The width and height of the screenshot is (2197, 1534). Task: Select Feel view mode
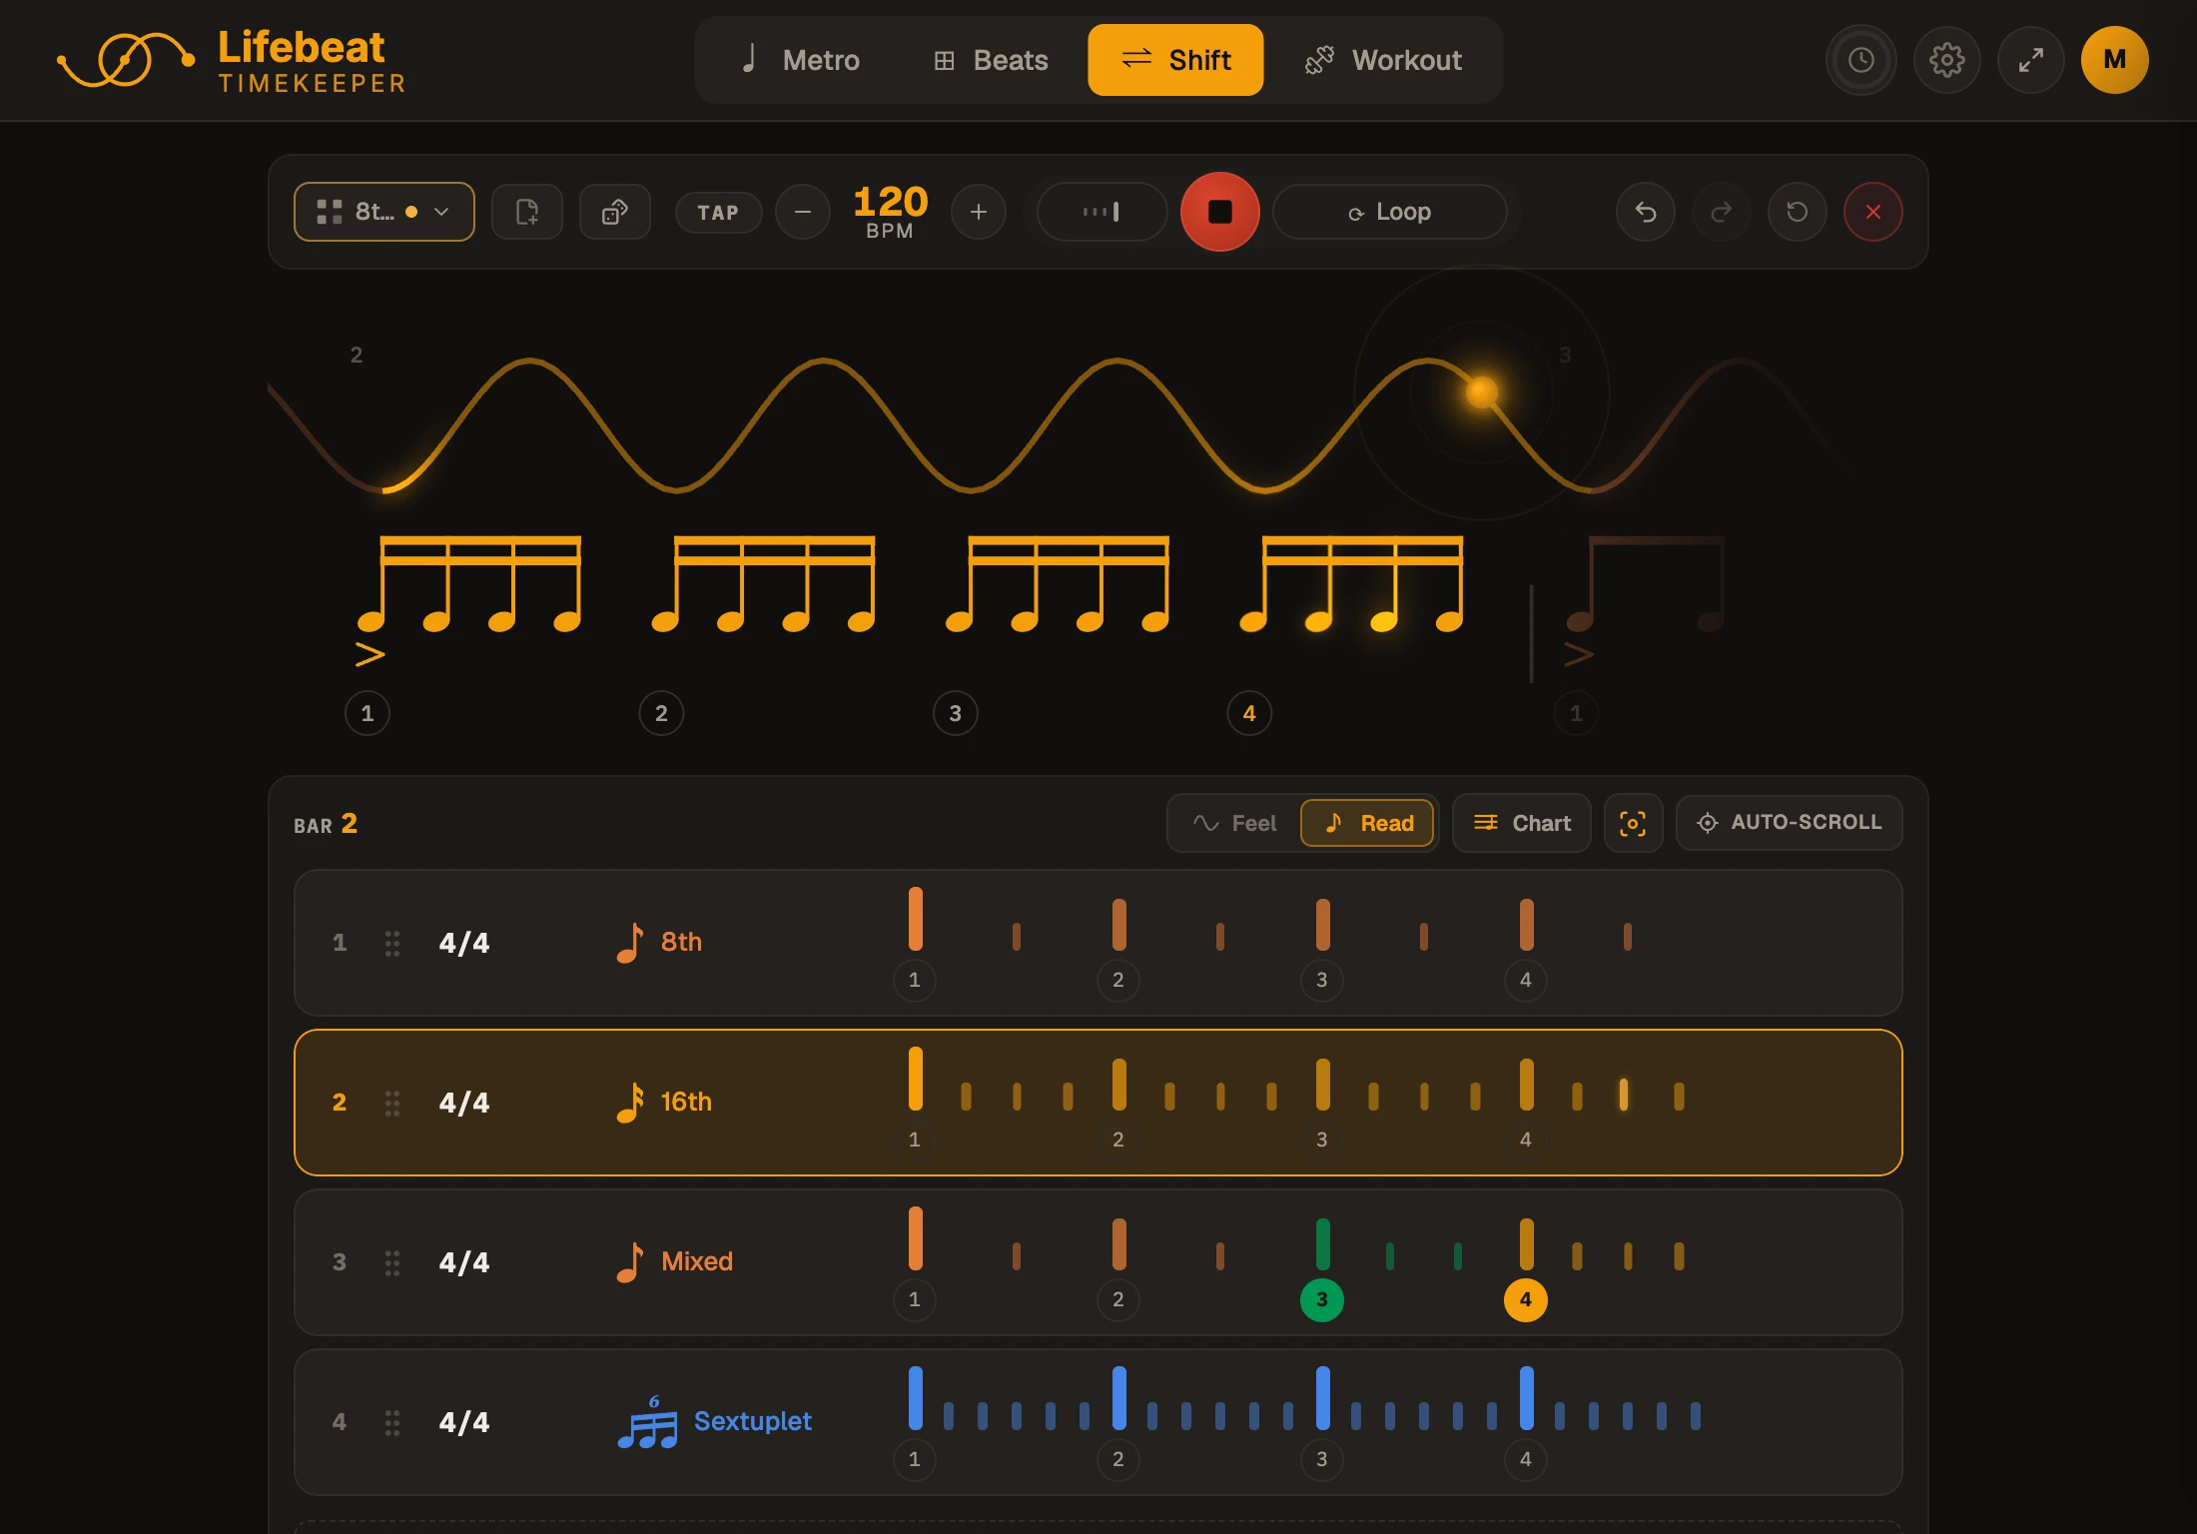coord(1235,823)
